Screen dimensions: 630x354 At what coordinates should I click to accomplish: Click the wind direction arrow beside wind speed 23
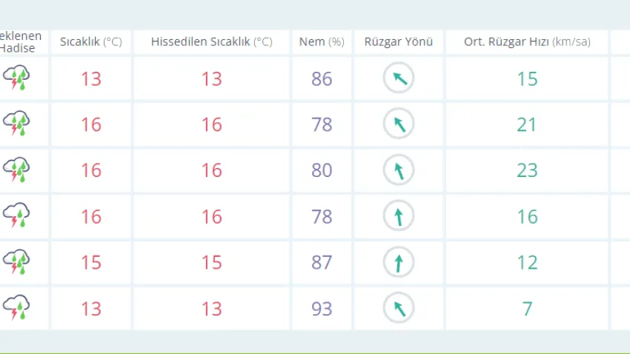click(x=399, y=170)
